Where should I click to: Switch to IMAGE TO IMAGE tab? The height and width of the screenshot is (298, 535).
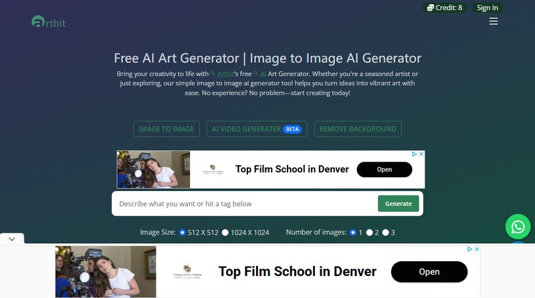pyautogui.click(x=167, y=129)
